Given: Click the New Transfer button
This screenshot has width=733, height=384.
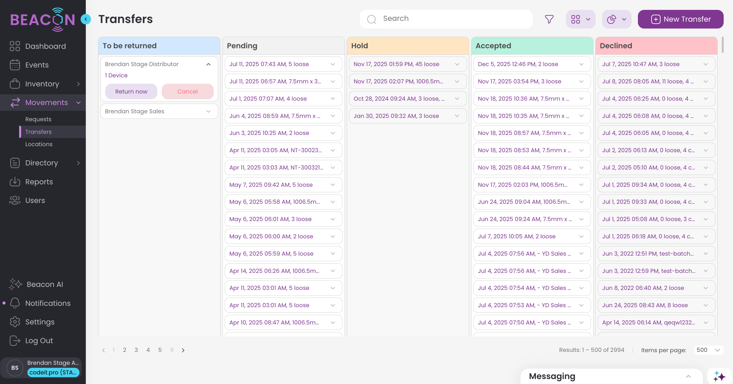Looking at the screenshot, I should click(680, 19).
